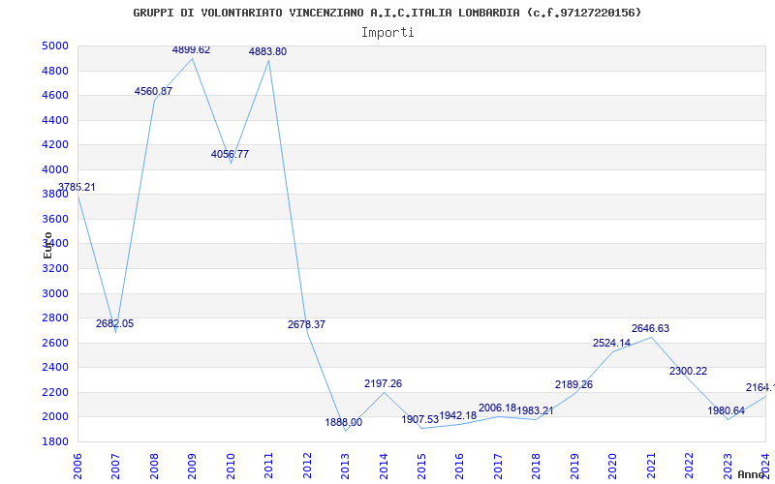Click x-axis year 2017

click(499, 466)
